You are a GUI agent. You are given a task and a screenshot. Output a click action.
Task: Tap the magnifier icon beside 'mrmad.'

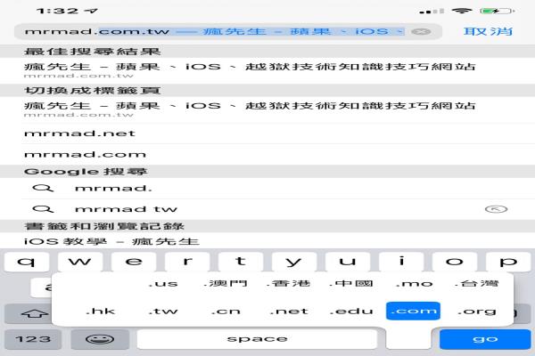coord(43,188)
